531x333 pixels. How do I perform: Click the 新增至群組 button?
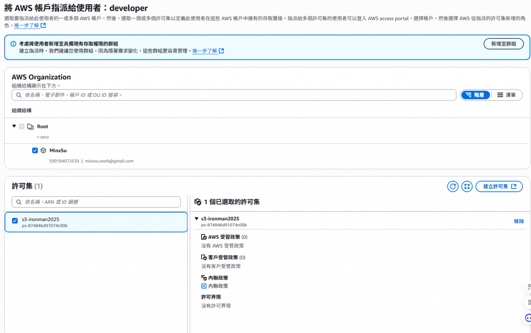coord(504,44)
